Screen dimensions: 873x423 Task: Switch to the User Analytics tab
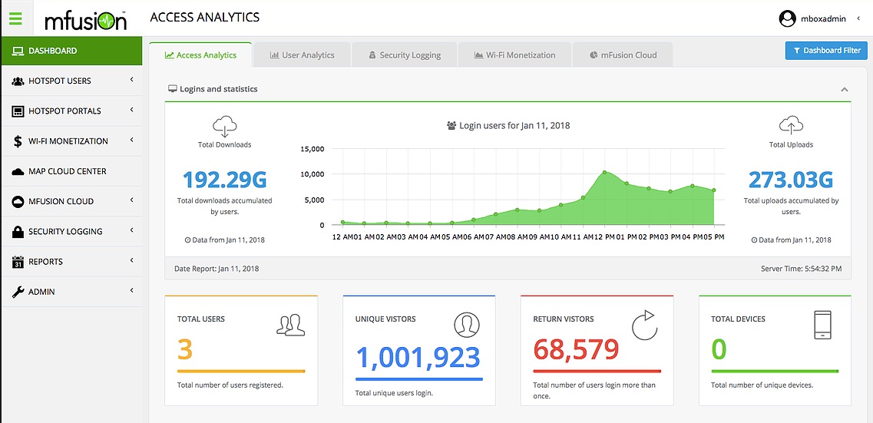pyautogui.click(x=302, y=55)
